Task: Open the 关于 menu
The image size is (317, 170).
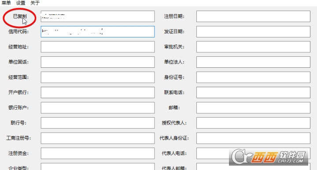Action: coord(35,3)
